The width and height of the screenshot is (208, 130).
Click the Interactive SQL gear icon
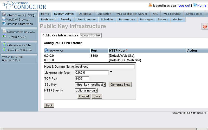point(4,15)
